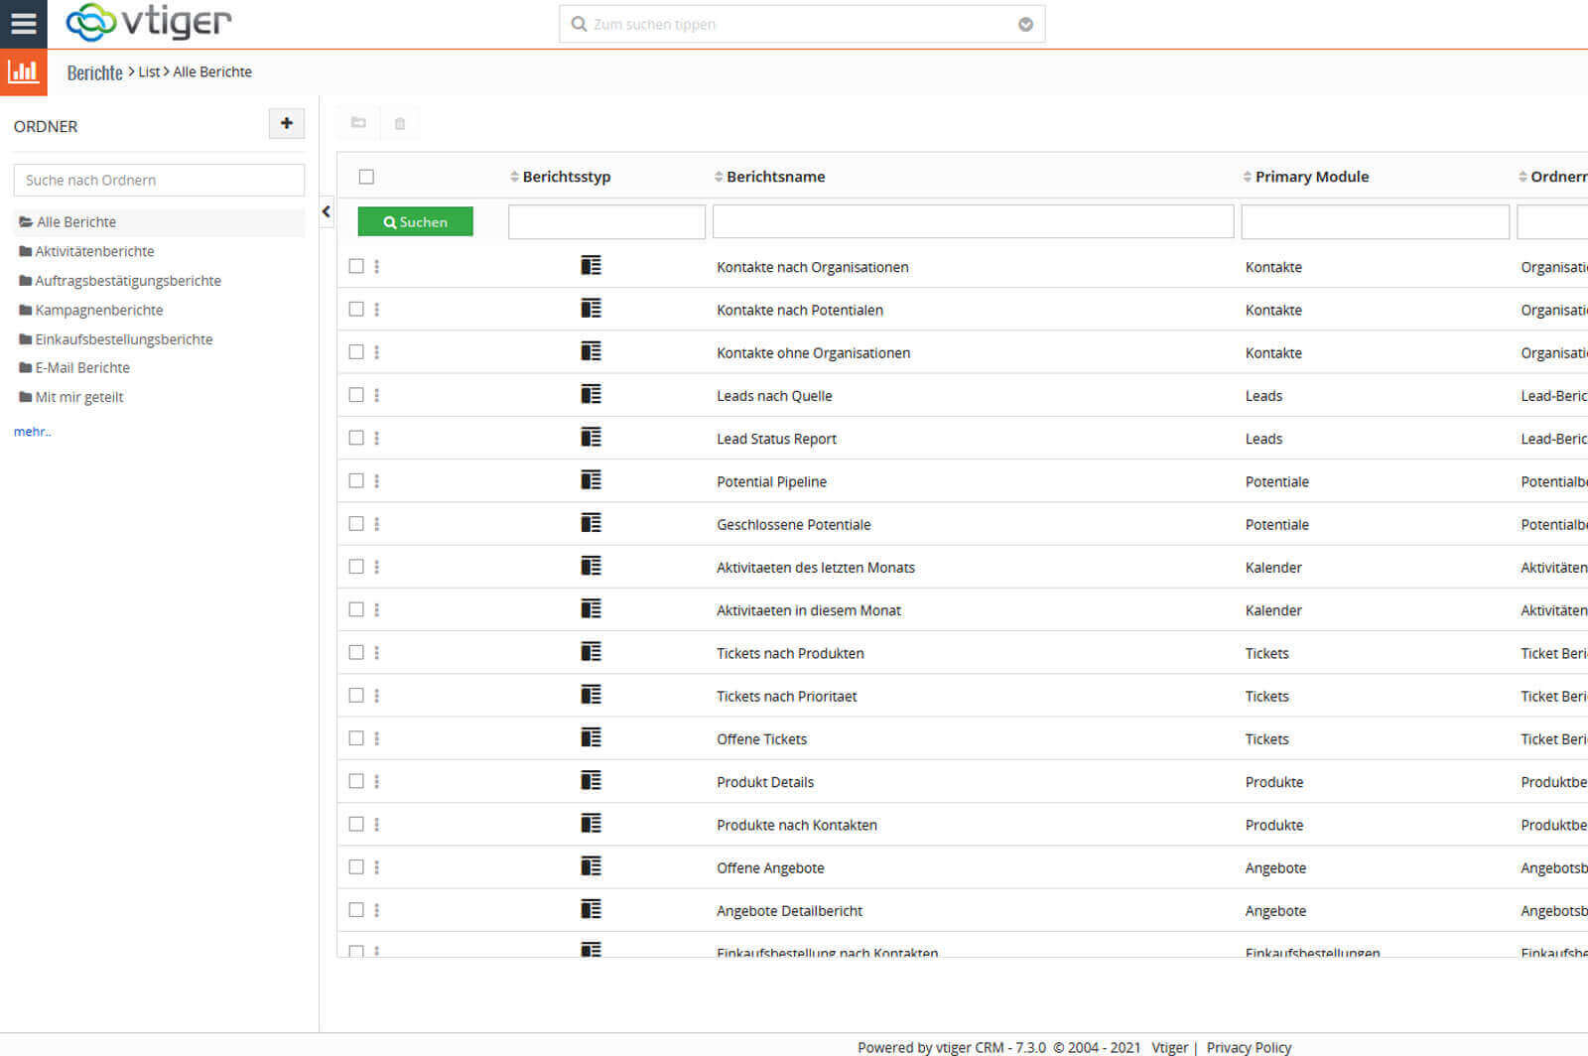
Task: Click the move-to-folder toolbar icon
Action: [x=358, y=123]
